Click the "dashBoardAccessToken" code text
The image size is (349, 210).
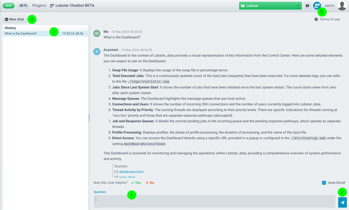[144, 144]
